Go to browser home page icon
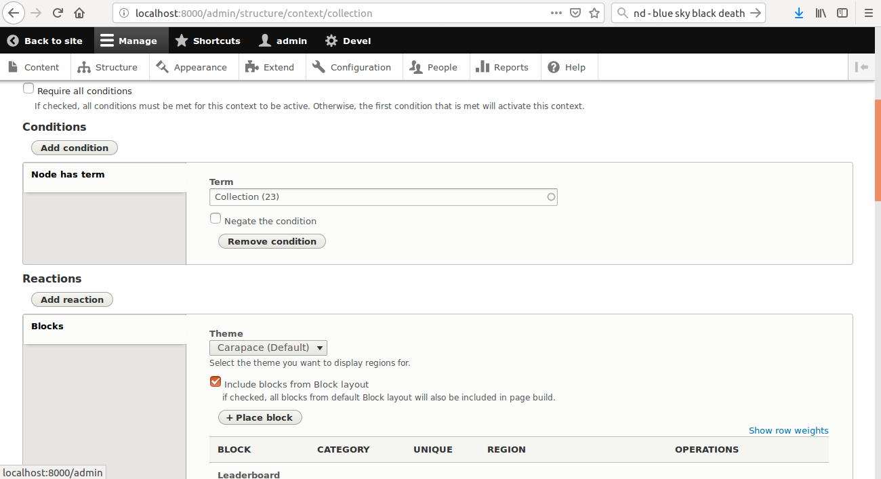This screenshot has width=881, height=479. pyautogui.click(x=79, y=13)
